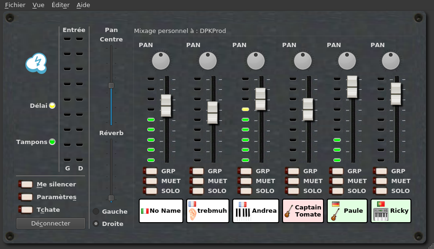Viewport: 434px width, 249px height.
Task: Click the Portuguese flag on Ricky tag
Action: (x=381, y=204)
